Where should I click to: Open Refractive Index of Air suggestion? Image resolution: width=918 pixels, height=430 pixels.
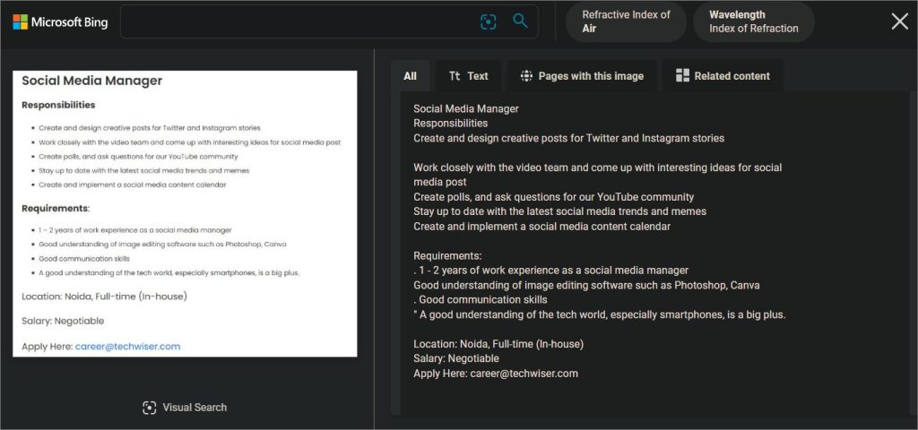tap(626, 21)
